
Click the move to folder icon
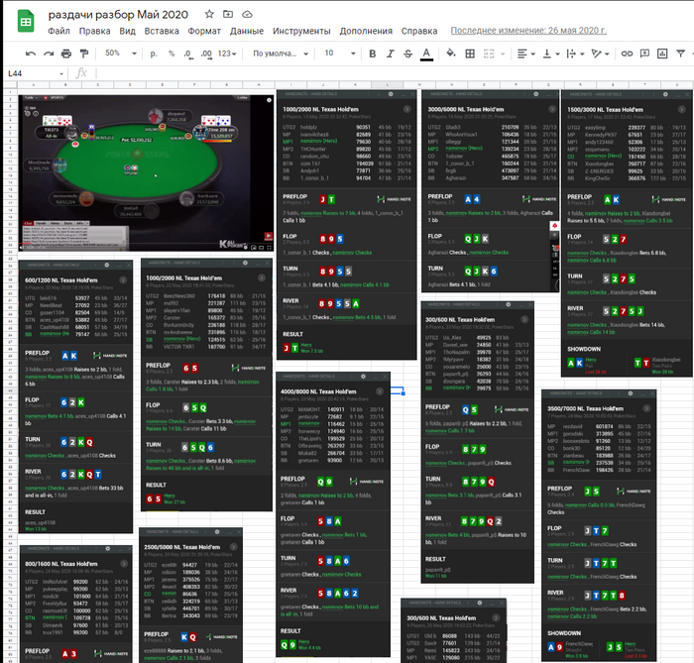pos(228,14)
